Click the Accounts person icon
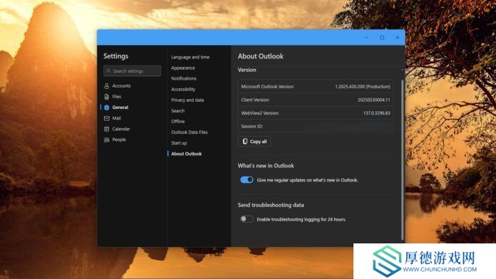 pyautogui.click(x=107, y=86)
